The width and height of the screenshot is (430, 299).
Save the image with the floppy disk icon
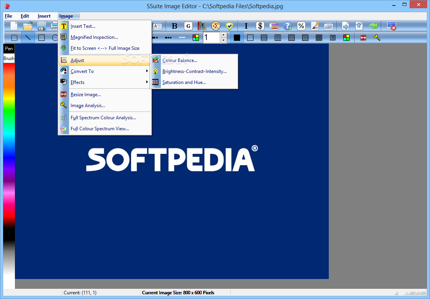click(x=42, y=26)
